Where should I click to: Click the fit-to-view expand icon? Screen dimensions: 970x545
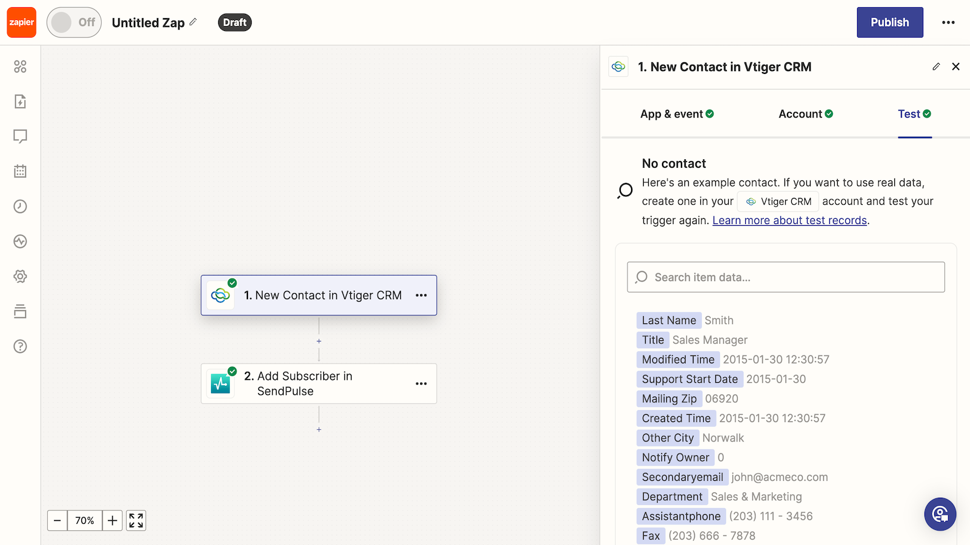tap(136, 521)
